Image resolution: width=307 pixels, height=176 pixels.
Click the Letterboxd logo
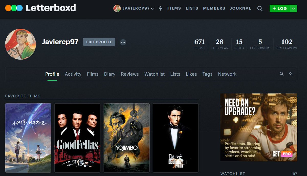[x=40, y=8]
